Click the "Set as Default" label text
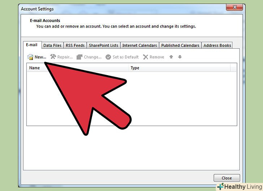Image resolution: width=263 pixels, height=191 pixels. point(126,57)
